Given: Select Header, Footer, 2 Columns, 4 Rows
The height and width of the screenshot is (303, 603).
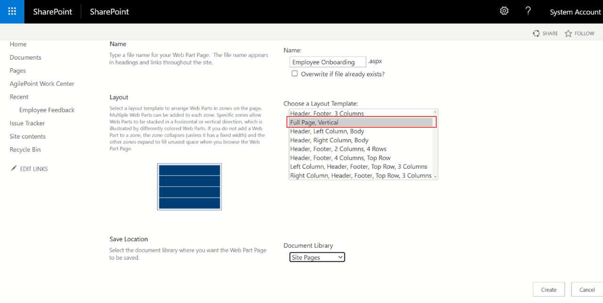Looking at the screenshot, I should pyautogui.click(x=361, y=149).
